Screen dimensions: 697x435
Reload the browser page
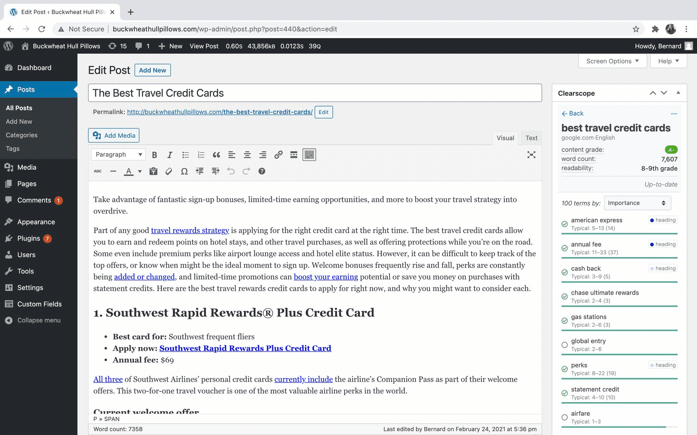(42, 29)
